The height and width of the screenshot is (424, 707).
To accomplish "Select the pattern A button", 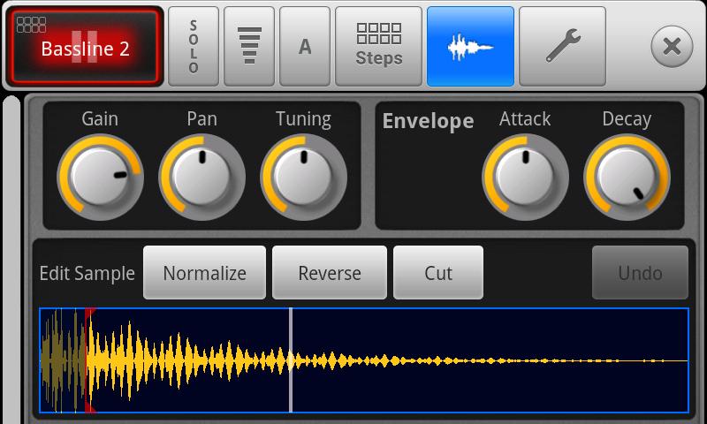I will coord(305,47).
